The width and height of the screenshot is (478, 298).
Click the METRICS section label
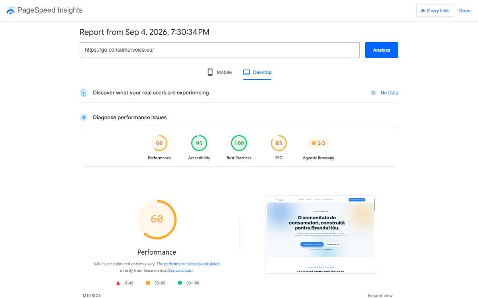[92, 296]
